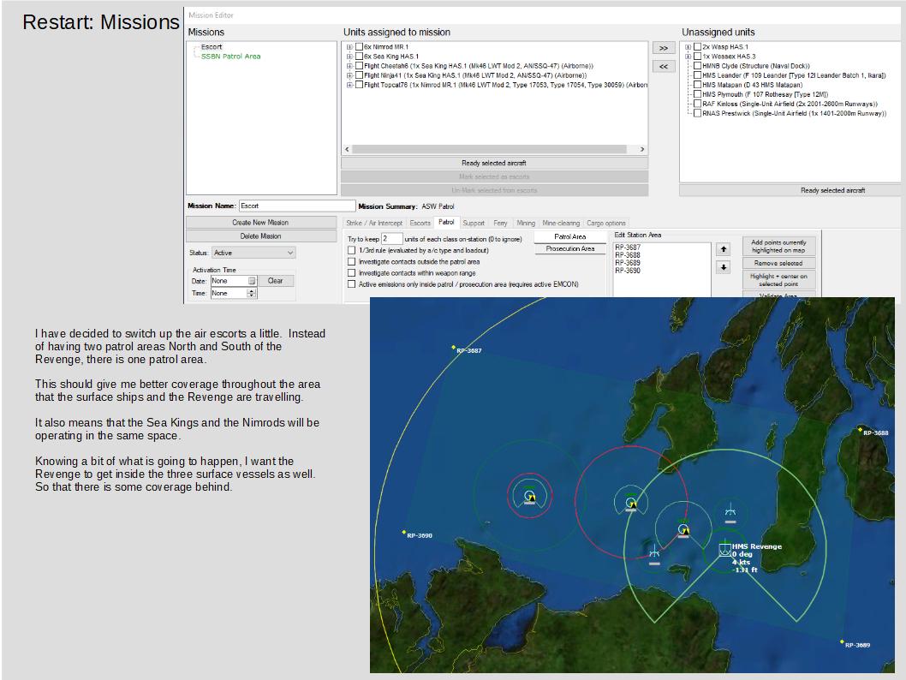The width and height of the screenshot is (906, 680).
Task: Adjust the activation Time stepper arrows
Action: point(252,294)
